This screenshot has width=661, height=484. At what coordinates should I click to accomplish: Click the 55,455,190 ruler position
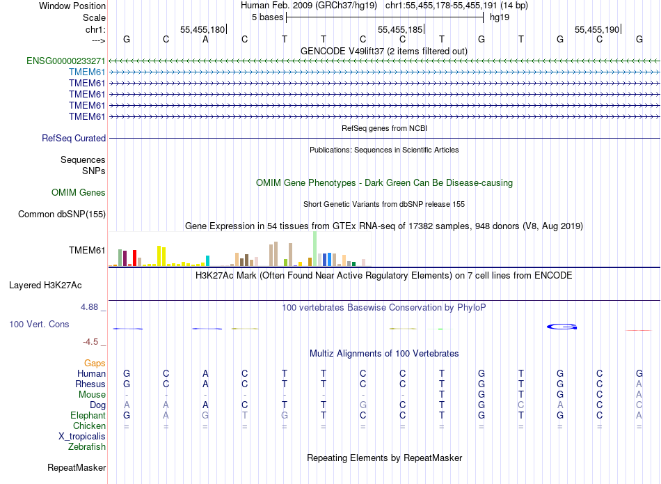point(597,30)
